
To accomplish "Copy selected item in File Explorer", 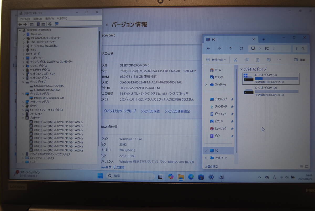I will point(246,60).
